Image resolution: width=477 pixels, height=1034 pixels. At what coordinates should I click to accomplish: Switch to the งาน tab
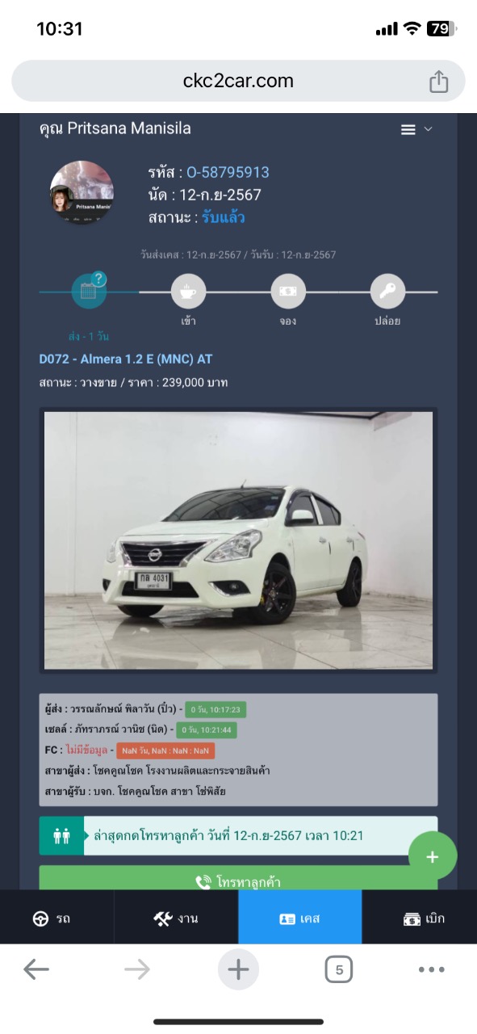click(x=176, y=918)
